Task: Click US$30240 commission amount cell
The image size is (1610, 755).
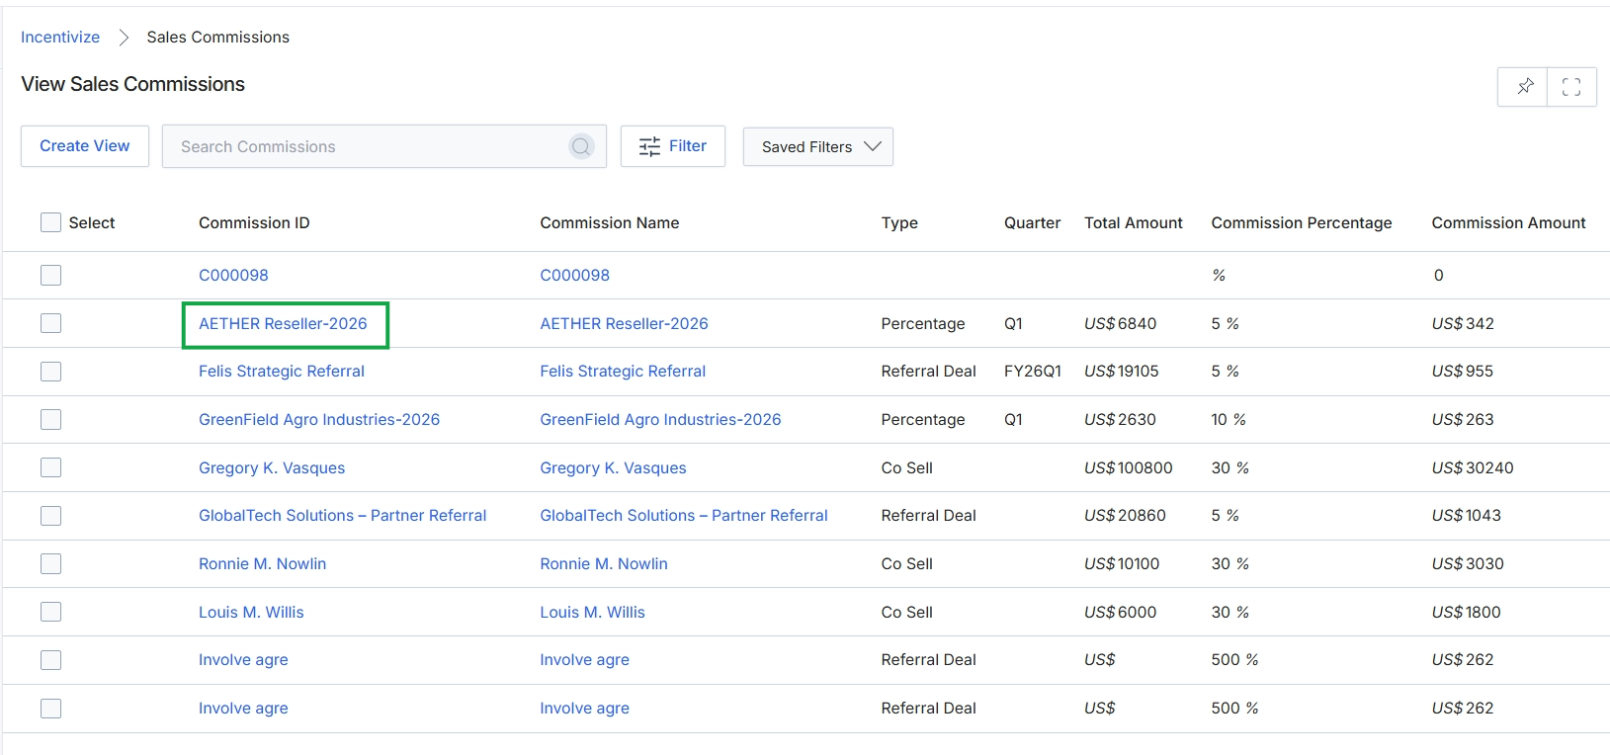Action: tap(1473, 467)
